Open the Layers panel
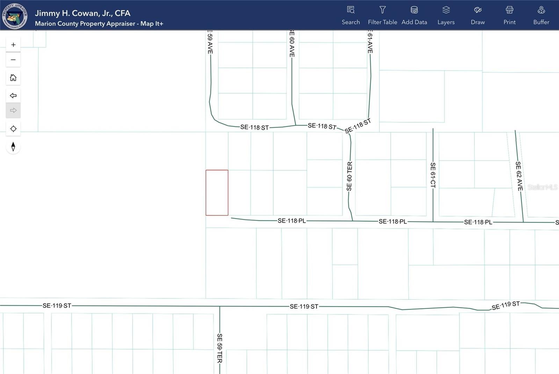Screen dimensions: 559x374 point(446,15)
